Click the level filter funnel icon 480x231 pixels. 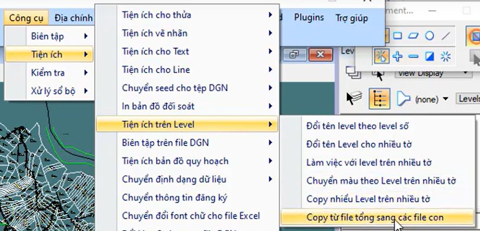point(403,98)
